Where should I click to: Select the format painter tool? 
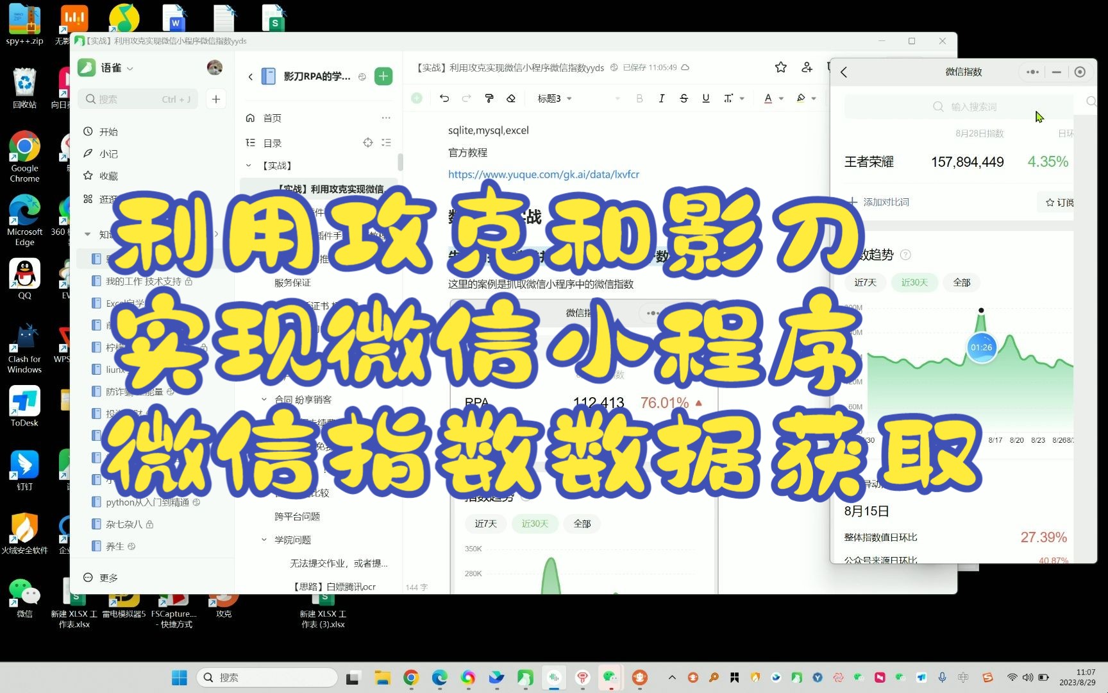(489, 98)
